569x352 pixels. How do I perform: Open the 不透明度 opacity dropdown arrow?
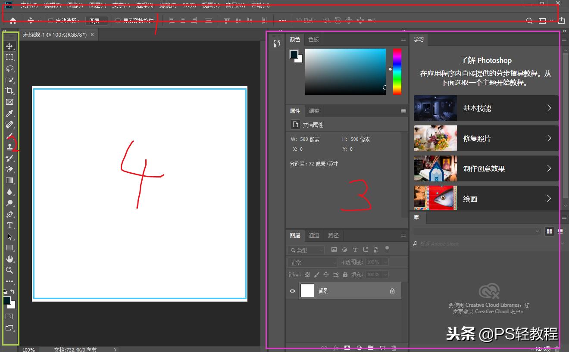pyautogui.click(x=385, y=262)
